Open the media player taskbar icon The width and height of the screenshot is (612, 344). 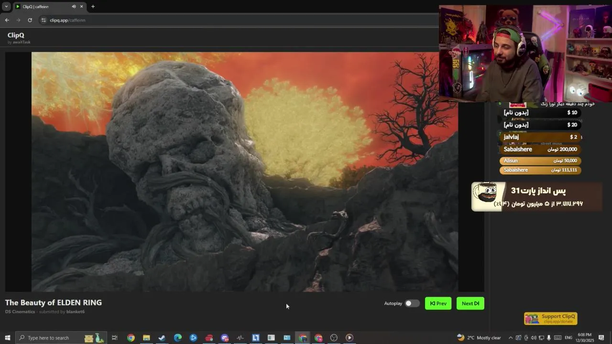350,338
